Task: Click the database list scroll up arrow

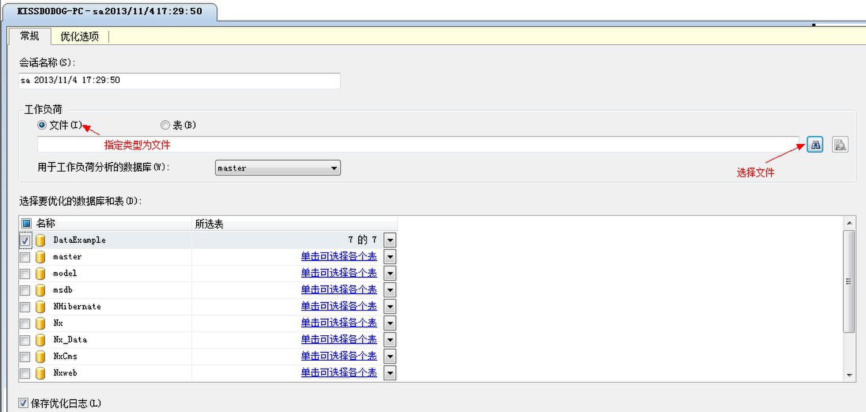Action: click(849, 223)
